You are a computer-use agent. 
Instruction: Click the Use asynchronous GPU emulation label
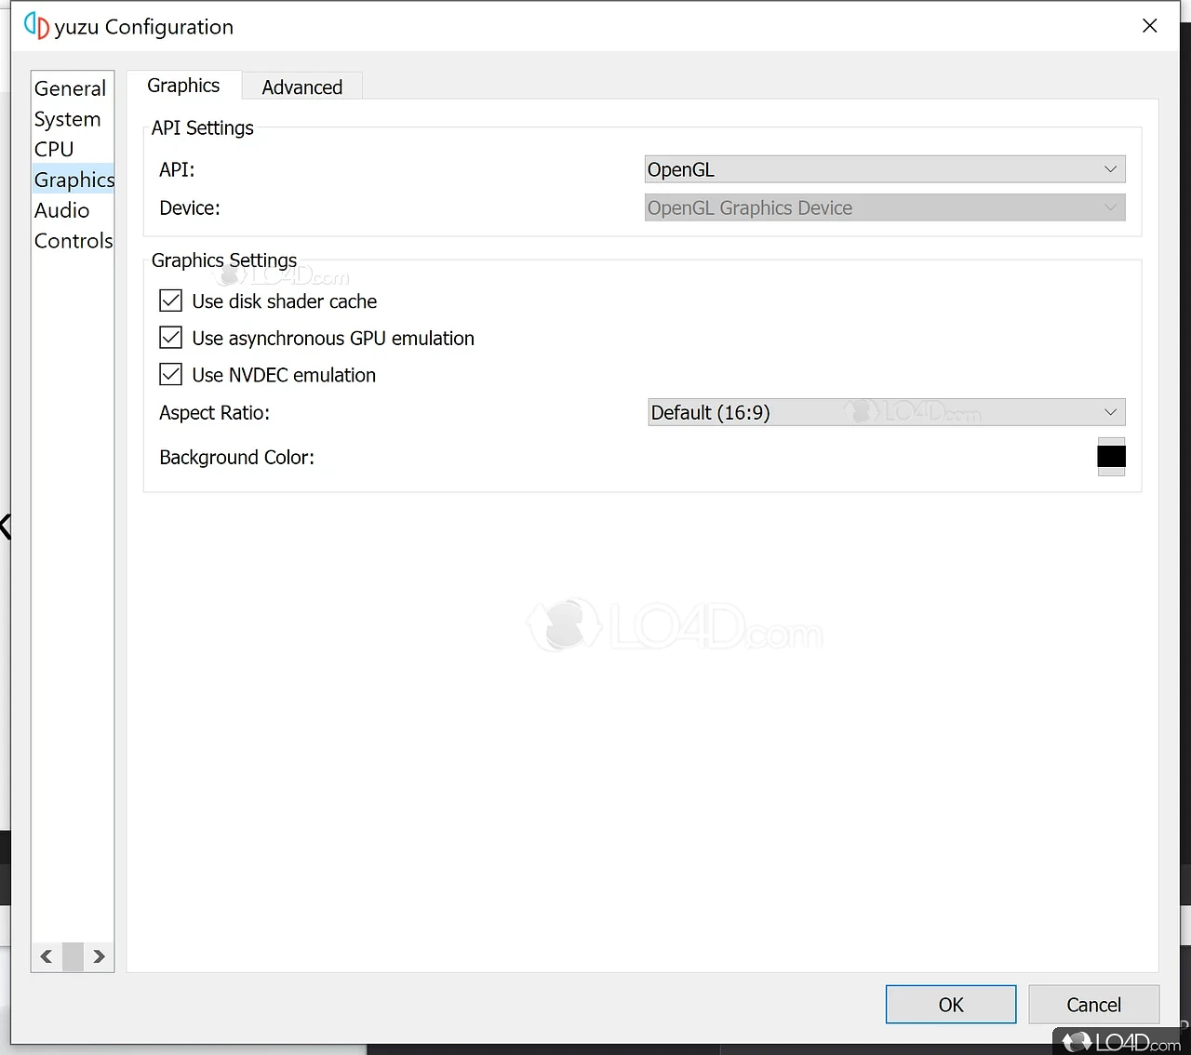tap(333, 339)
